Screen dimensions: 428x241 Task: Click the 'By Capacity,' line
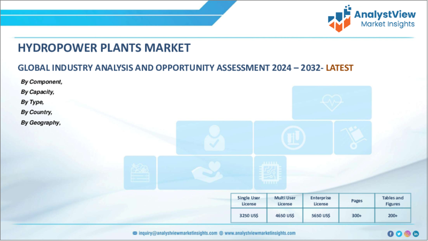click(x=37, y=92)
